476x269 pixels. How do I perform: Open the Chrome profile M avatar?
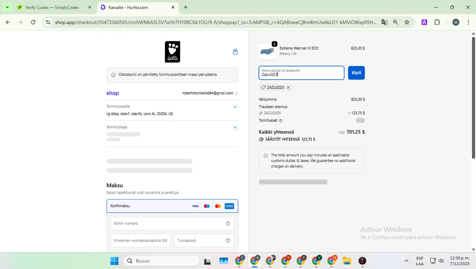tap(456, 22)
